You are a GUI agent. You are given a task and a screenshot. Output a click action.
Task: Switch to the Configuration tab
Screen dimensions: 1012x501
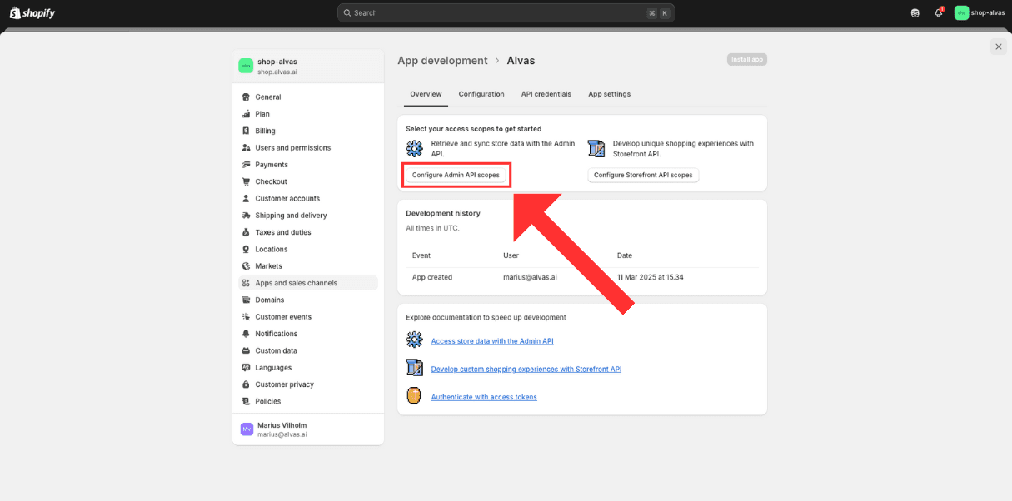481,94
